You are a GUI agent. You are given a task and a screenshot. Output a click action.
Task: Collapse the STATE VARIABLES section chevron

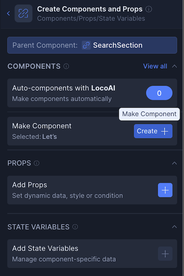point(174,227)
